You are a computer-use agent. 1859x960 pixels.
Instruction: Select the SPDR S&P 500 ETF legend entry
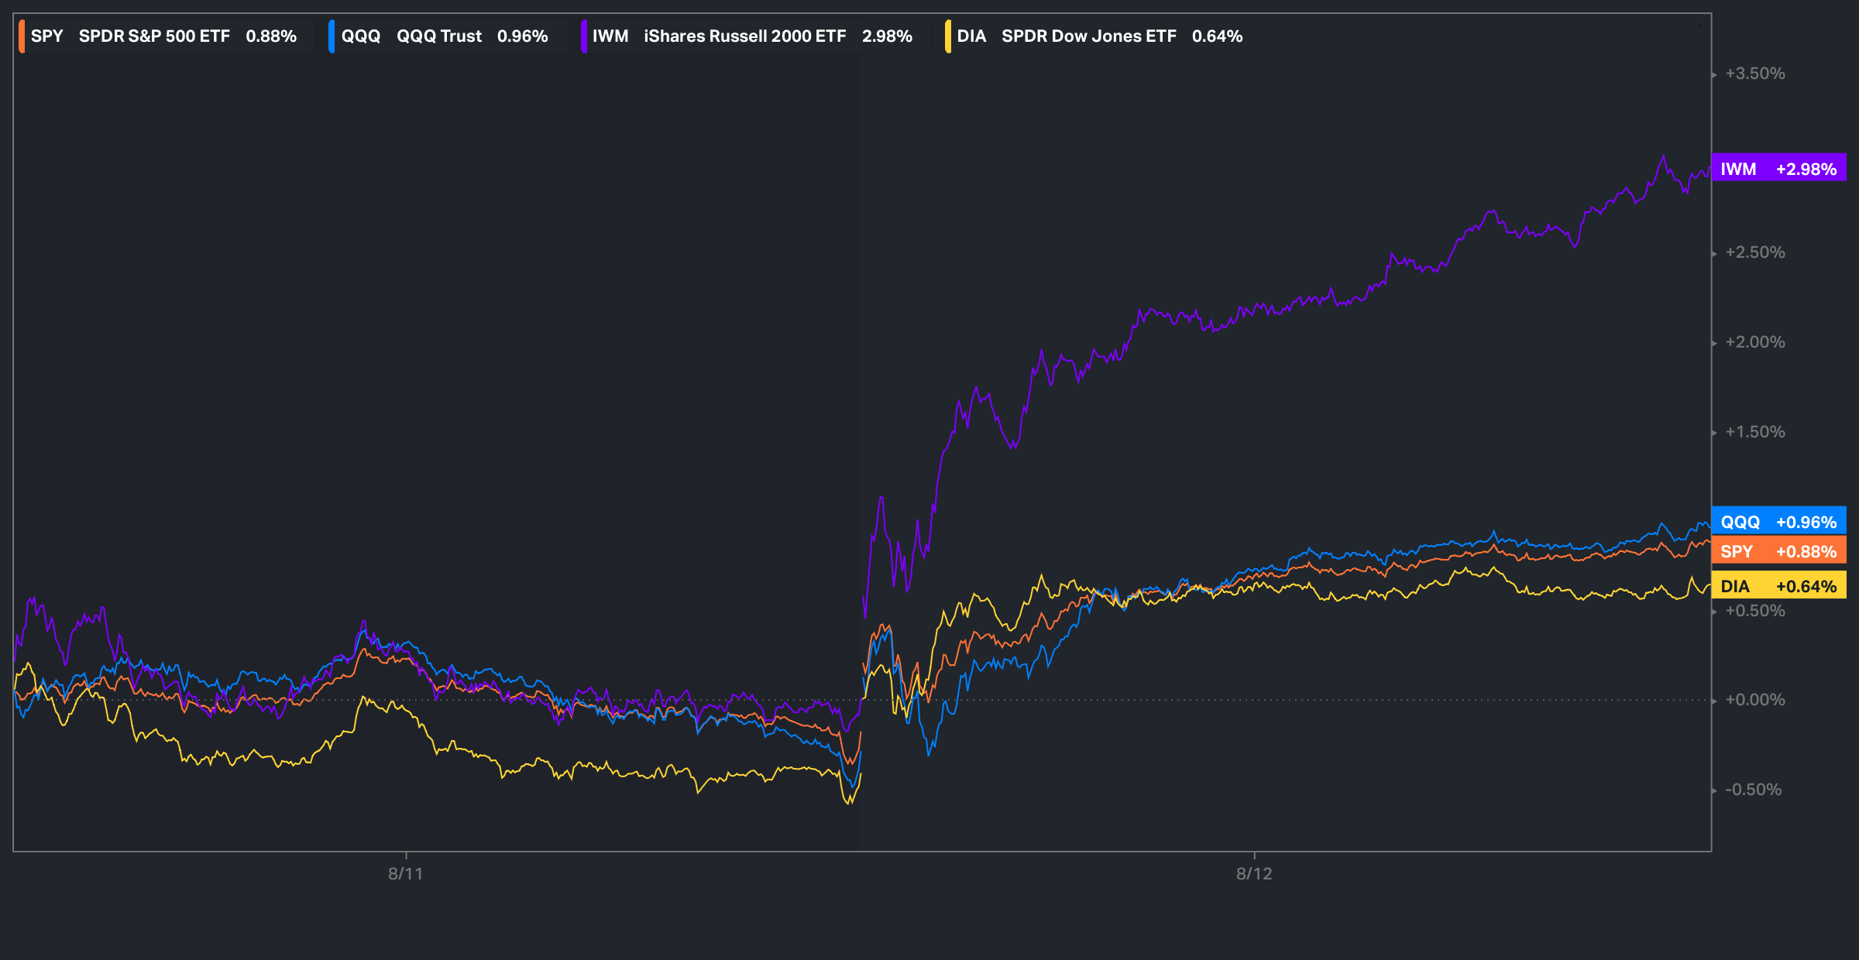(x=154, y=36)
